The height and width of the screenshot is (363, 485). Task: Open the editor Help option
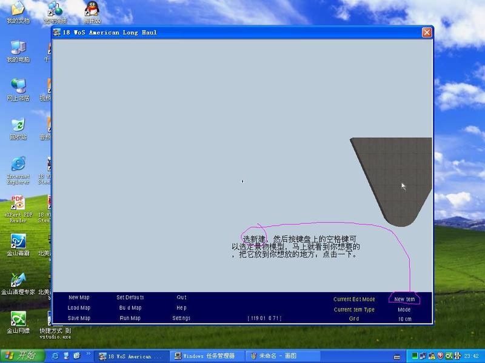click(x=181, y=308)
